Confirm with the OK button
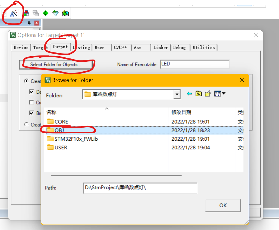The image size is (279, 230). coord(223,205)
